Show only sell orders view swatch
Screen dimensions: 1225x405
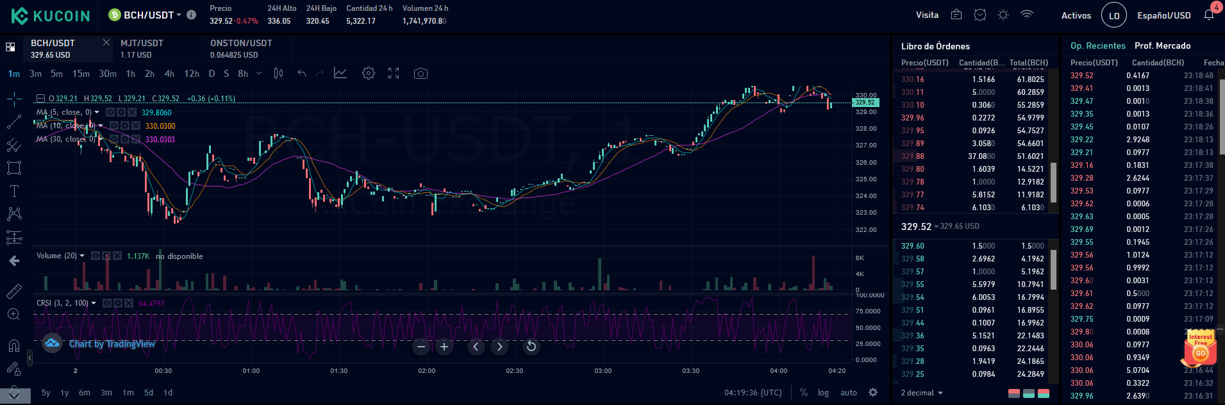click(x=1014, y=393)
